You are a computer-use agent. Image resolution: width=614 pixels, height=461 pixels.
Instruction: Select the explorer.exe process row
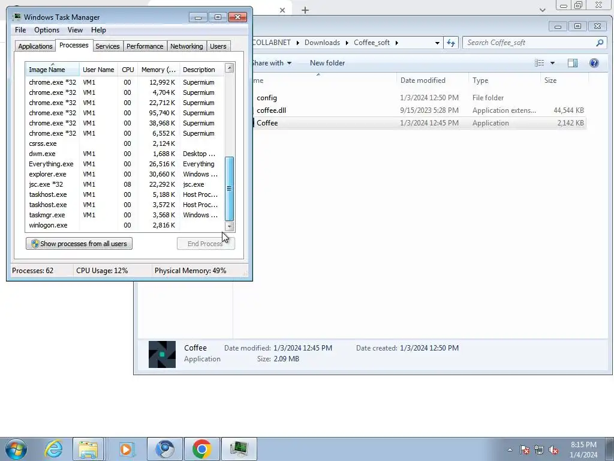pos(125,174)
